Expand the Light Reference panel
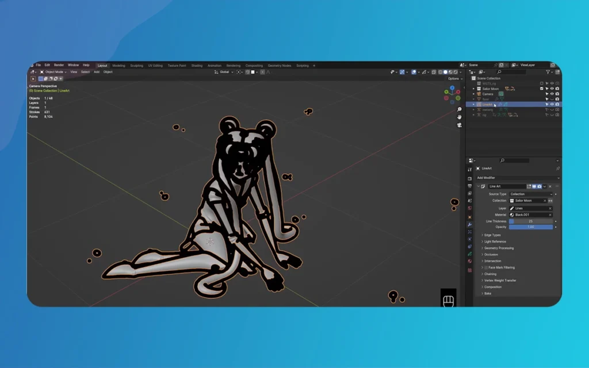 494,241
